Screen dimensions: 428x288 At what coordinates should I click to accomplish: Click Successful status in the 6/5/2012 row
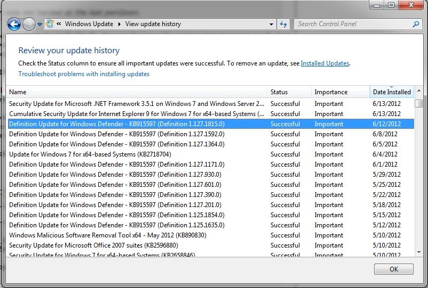285,144
